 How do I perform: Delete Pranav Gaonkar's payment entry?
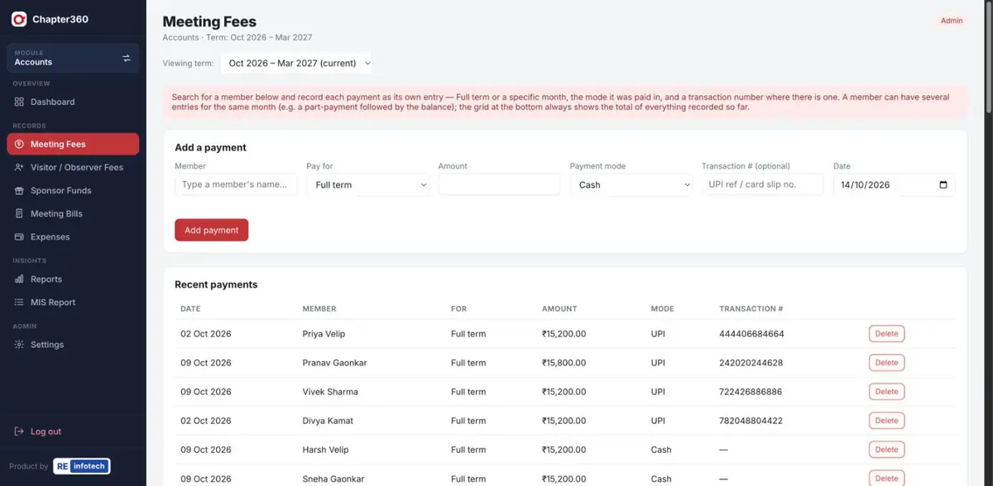coord(886,363)
